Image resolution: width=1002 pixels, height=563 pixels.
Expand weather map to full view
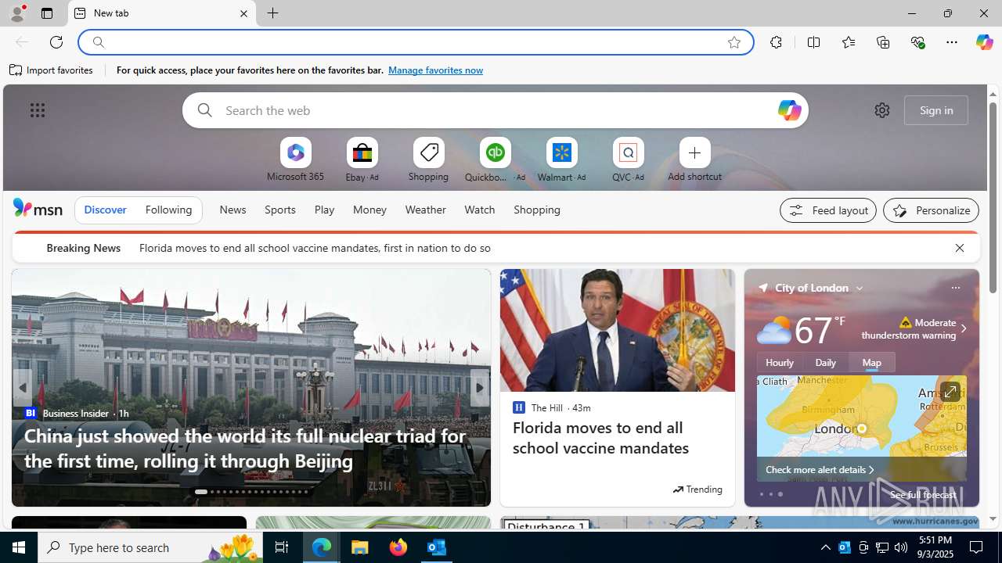[950, 392]
